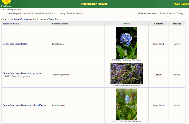Click the Nativity column header

(x=177, y=24)
